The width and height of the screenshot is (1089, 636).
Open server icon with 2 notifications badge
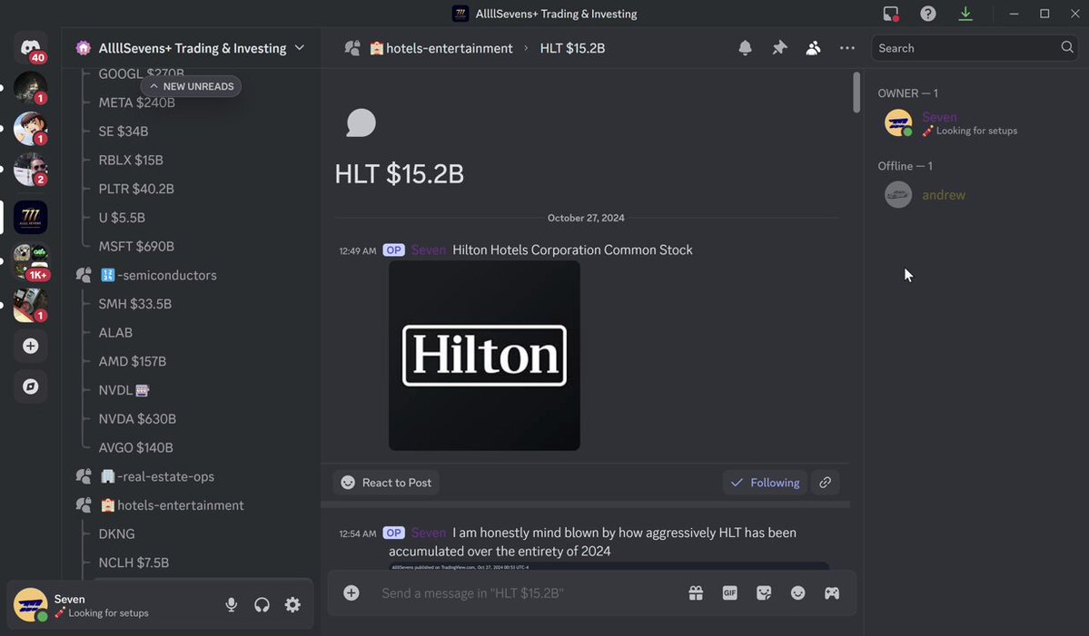(31, 170)
